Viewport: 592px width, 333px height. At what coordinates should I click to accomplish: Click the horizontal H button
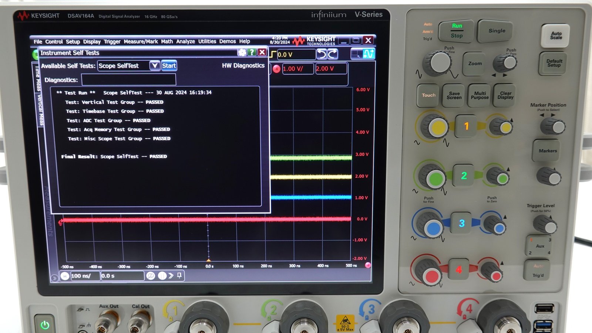coord(65,276)
